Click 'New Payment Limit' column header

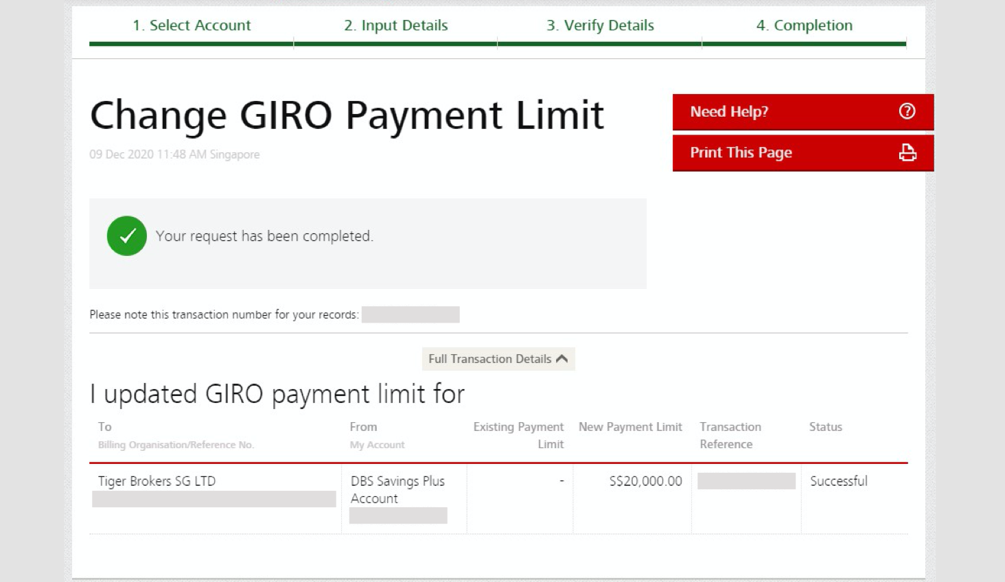pyautogui.click(x=630, y=426)
